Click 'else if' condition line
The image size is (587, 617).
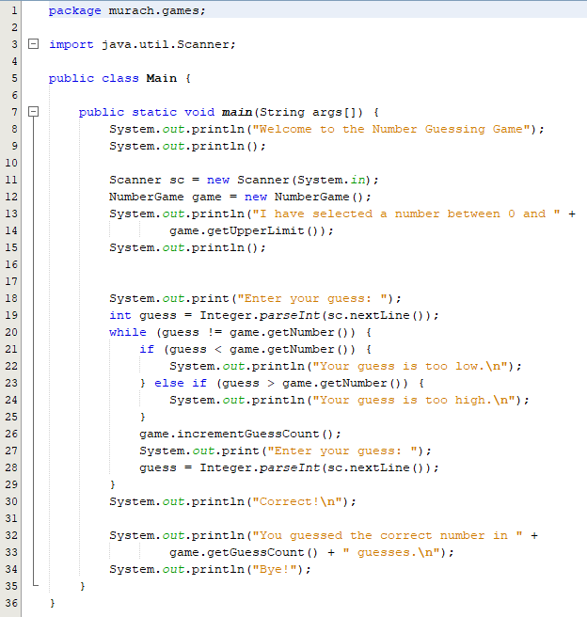pos(281,383)
